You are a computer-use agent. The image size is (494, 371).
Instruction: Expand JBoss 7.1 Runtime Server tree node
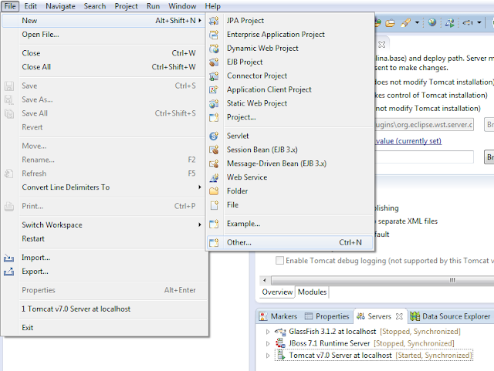pos(268,343)
